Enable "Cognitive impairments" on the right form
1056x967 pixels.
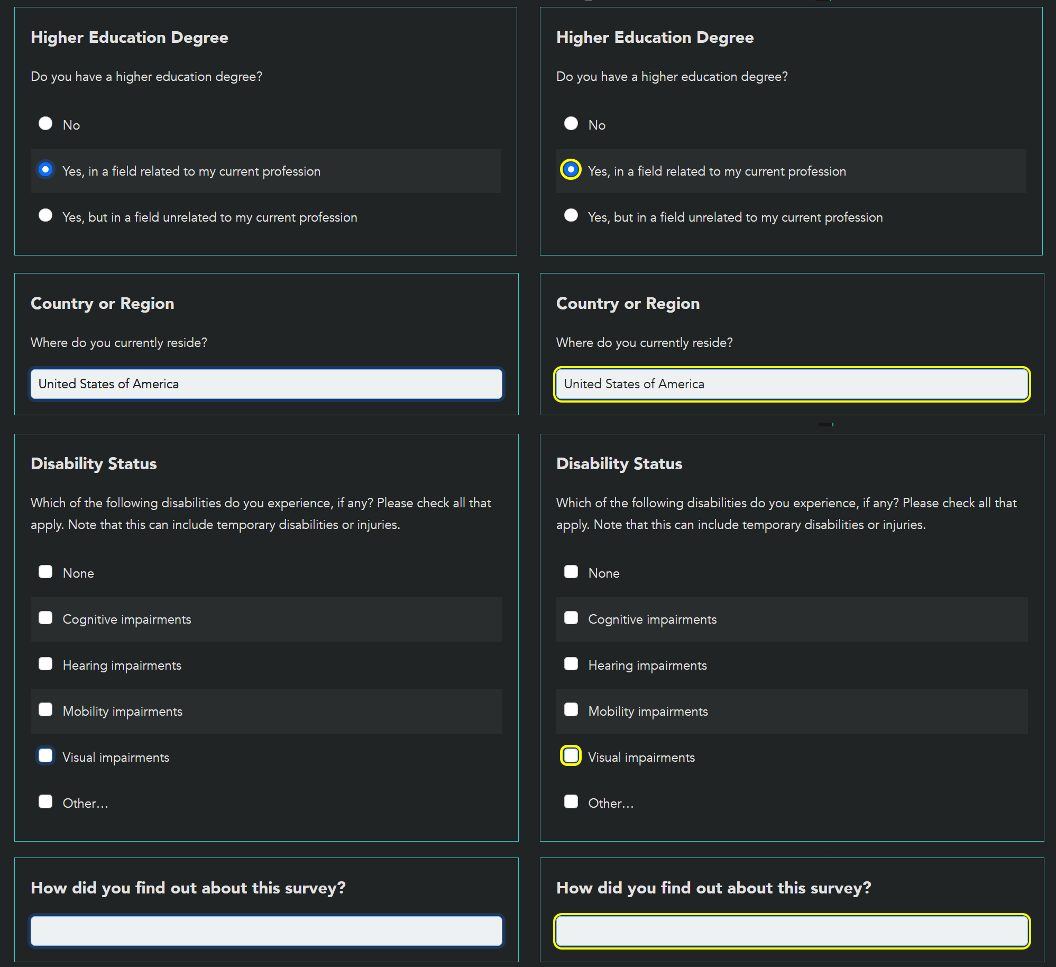(571, 617)
